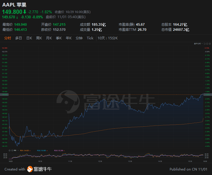Click the -1.82% closing change percentage
Viewport: 212px width, 175px height.
click(46, 12)
